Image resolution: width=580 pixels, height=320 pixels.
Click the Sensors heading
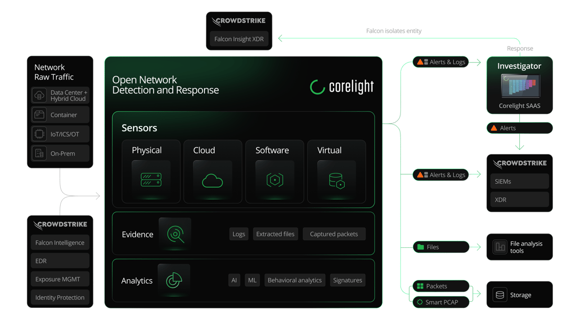pyautogui.click(x=139, y=128)
